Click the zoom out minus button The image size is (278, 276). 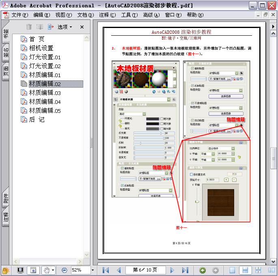click(x=65, y=270)
